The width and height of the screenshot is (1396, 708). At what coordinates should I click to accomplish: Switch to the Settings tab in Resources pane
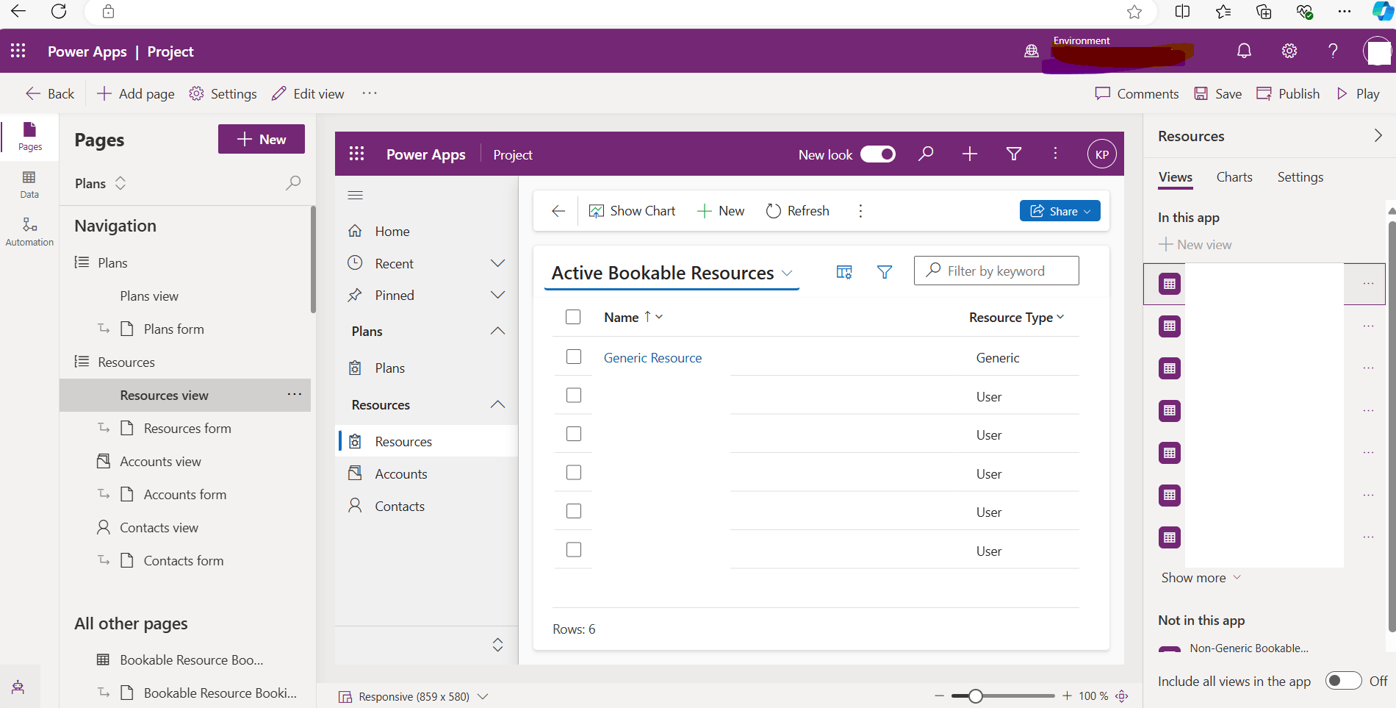[x=1300, y=177]
